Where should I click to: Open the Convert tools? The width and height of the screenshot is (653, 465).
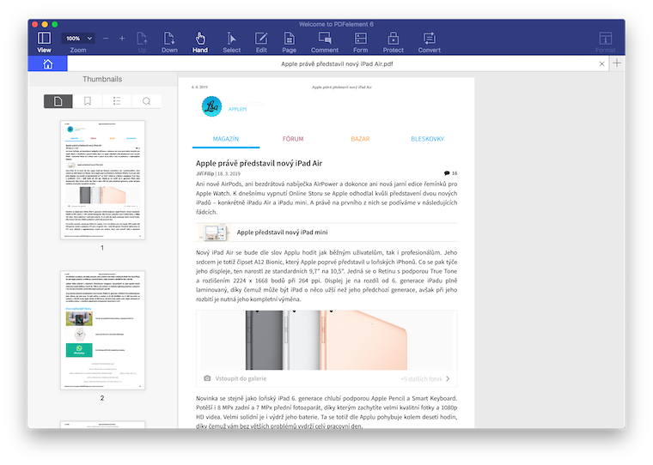[430, 42]
